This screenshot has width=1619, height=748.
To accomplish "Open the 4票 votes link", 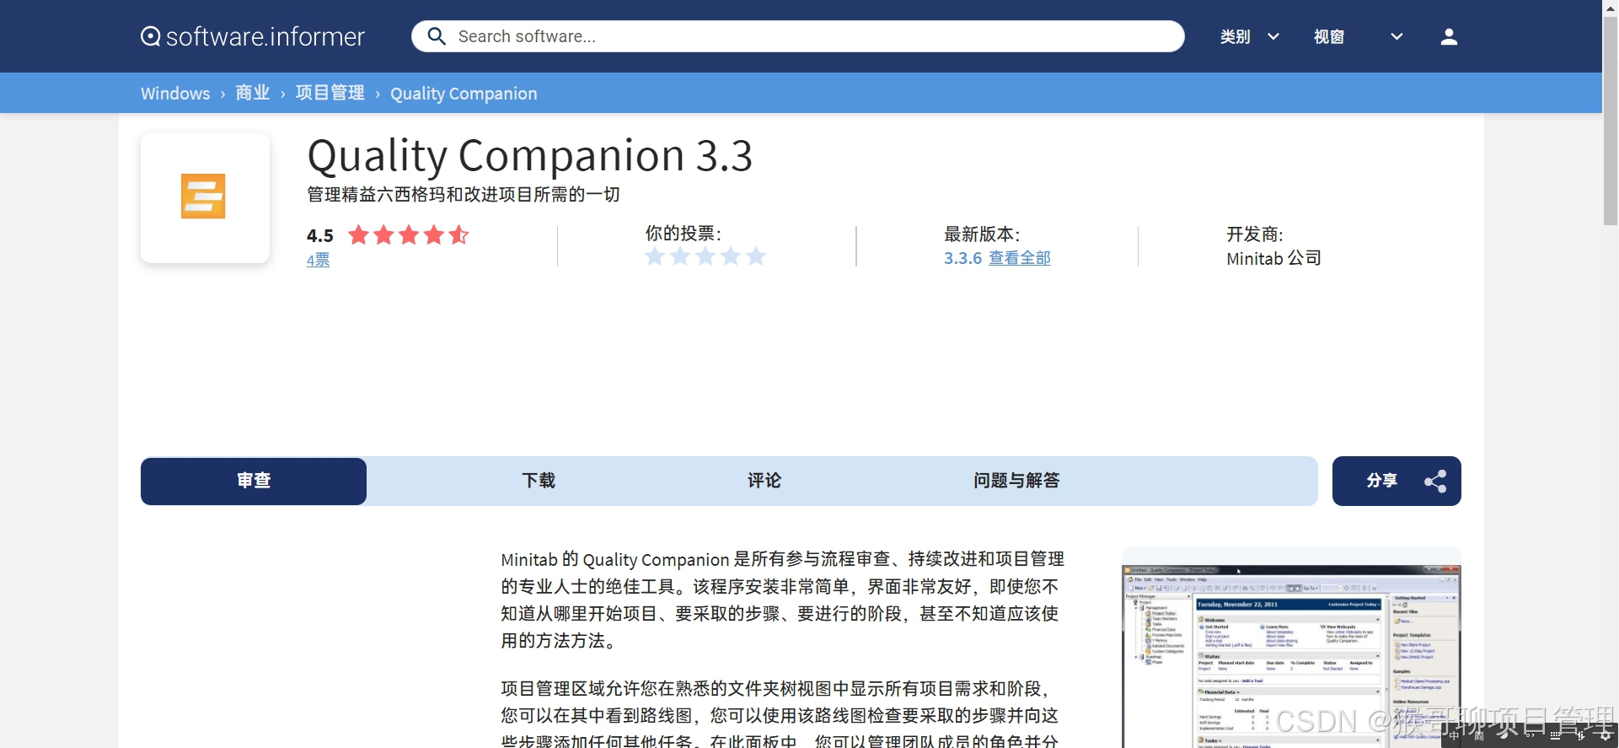I will pos(318,260).
